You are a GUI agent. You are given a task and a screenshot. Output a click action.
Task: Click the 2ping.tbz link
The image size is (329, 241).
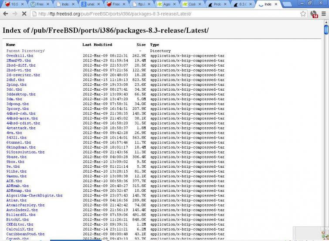(x=17, y=85)
